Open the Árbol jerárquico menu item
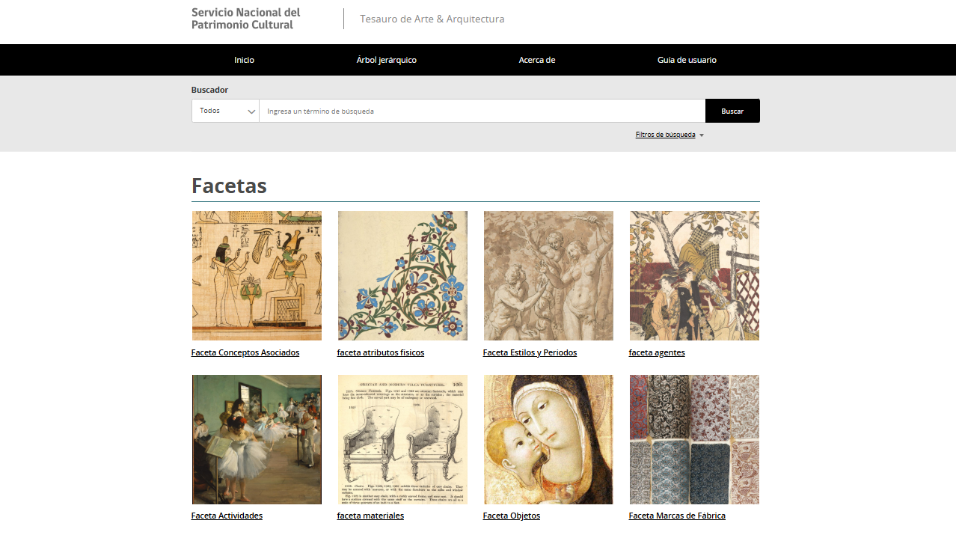This screenshot has height=538, width=956. [386, 60]
